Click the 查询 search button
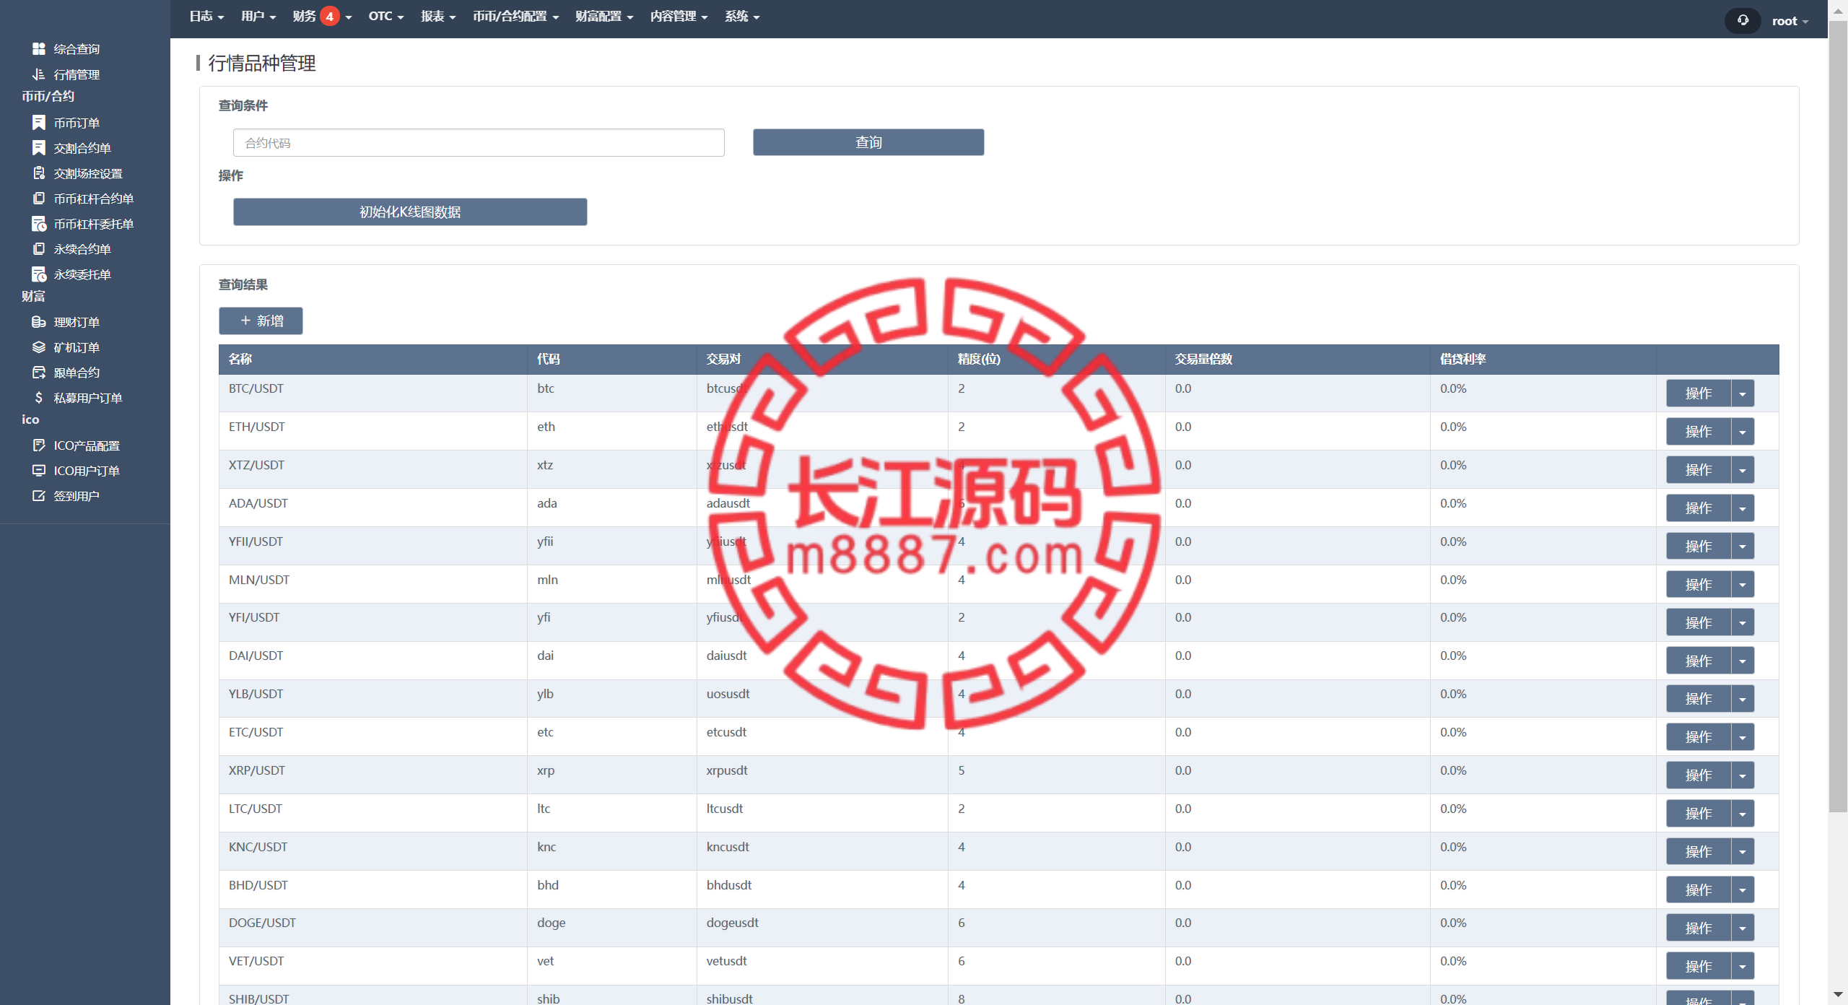1848x1005 pixels. pos(868,142)
